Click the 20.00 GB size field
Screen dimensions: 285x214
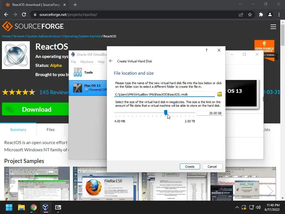(x=210, y=113)
